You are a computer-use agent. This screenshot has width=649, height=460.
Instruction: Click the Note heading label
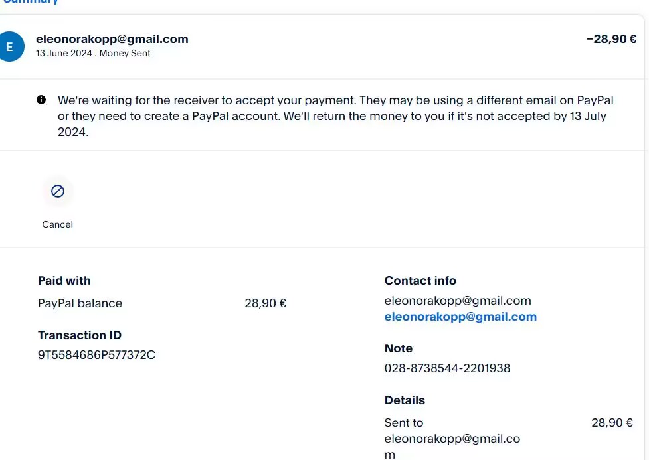click(x=398, y=348)
